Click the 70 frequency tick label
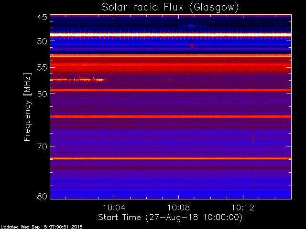 [42, 146]
